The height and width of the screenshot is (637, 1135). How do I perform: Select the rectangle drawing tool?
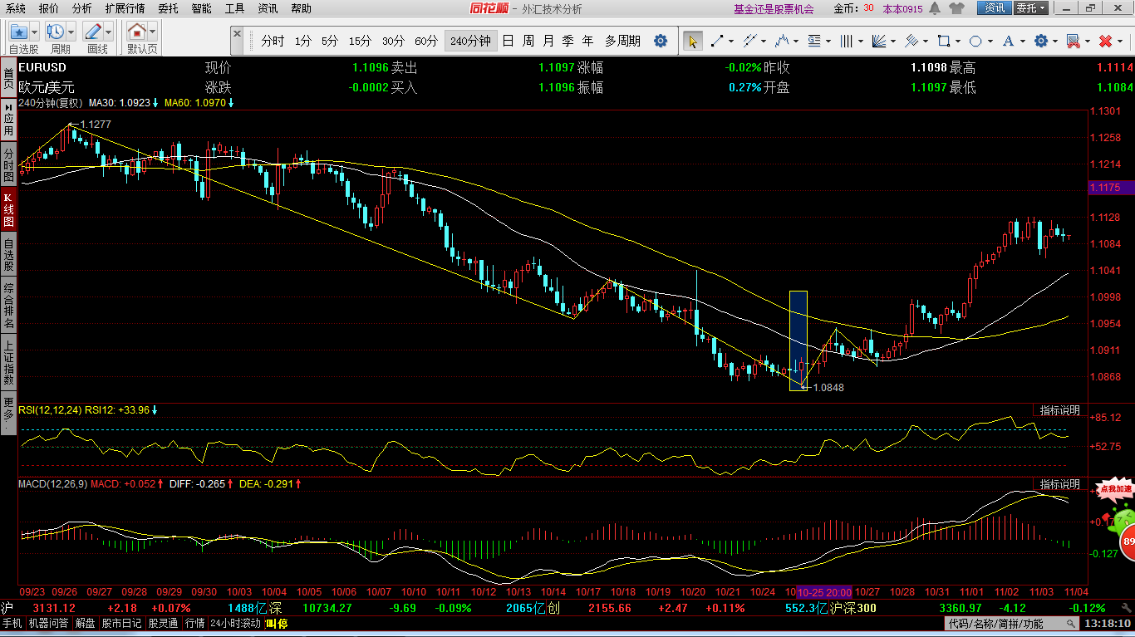click(x=943, y=41)
